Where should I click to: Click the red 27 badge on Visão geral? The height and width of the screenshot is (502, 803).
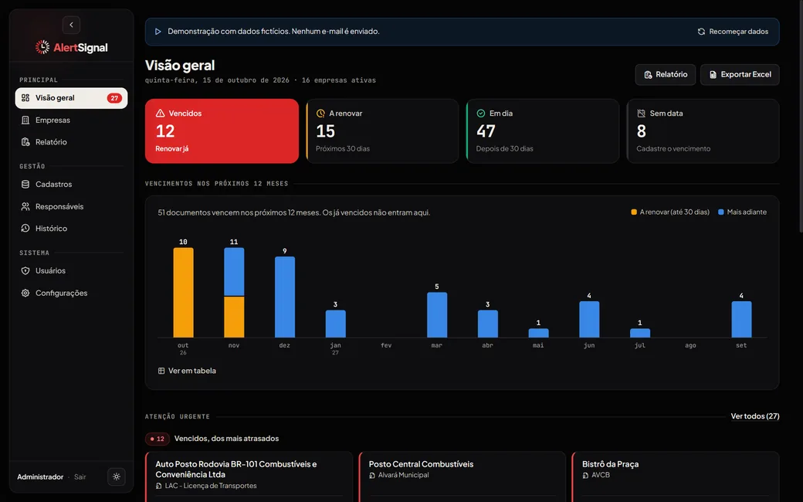114,98
